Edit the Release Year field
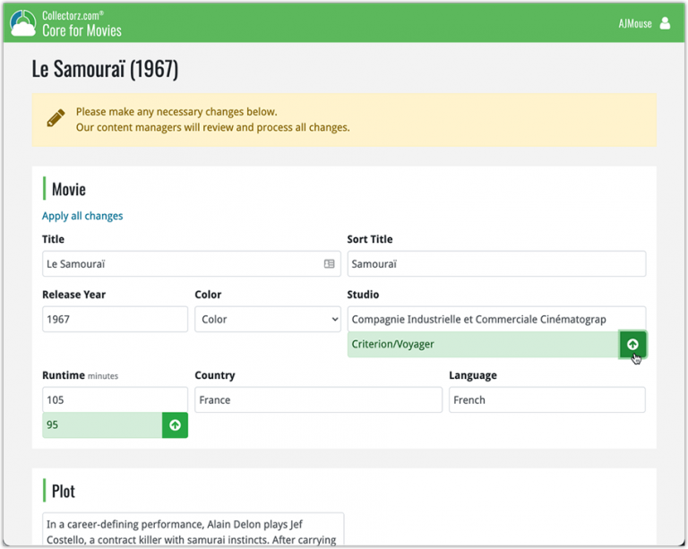 115,319
